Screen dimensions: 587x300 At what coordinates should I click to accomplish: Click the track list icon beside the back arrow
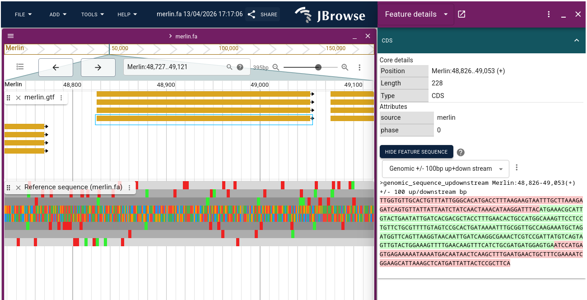[x=20, y=66]
